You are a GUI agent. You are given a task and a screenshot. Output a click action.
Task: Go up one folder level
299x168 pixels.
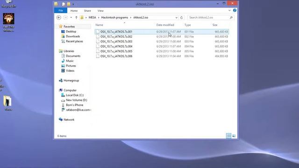tap(76, 18)
